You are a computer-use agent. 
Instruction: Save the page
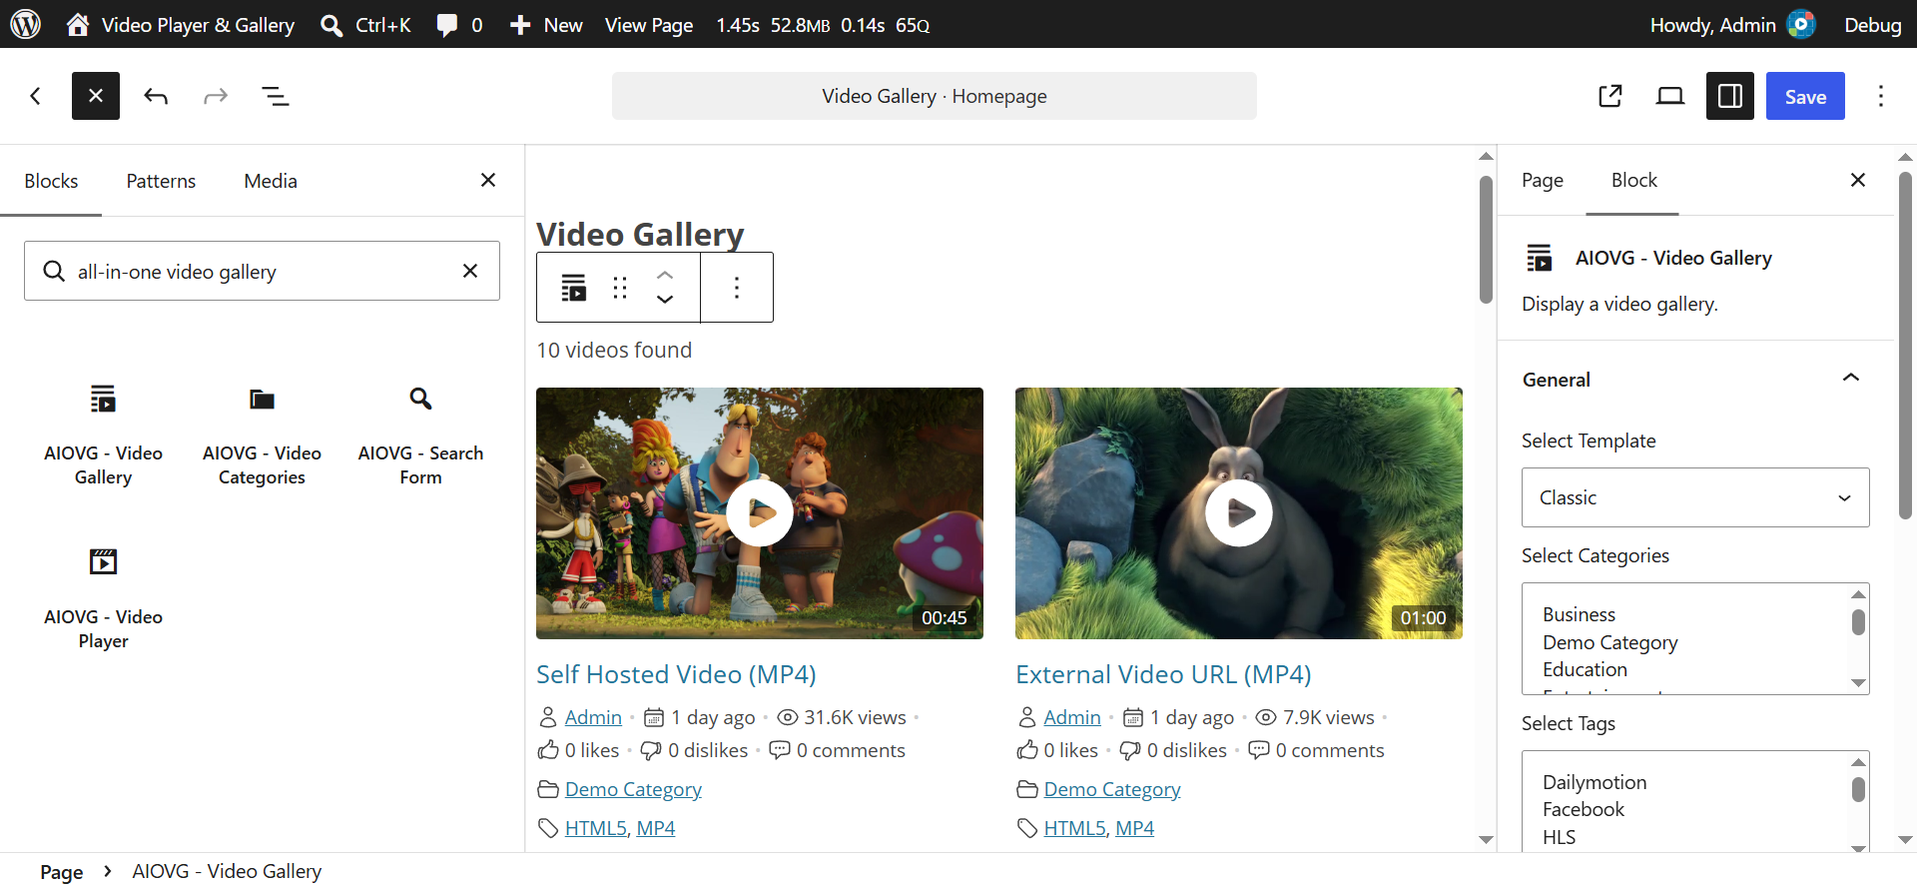[1805, 96]
